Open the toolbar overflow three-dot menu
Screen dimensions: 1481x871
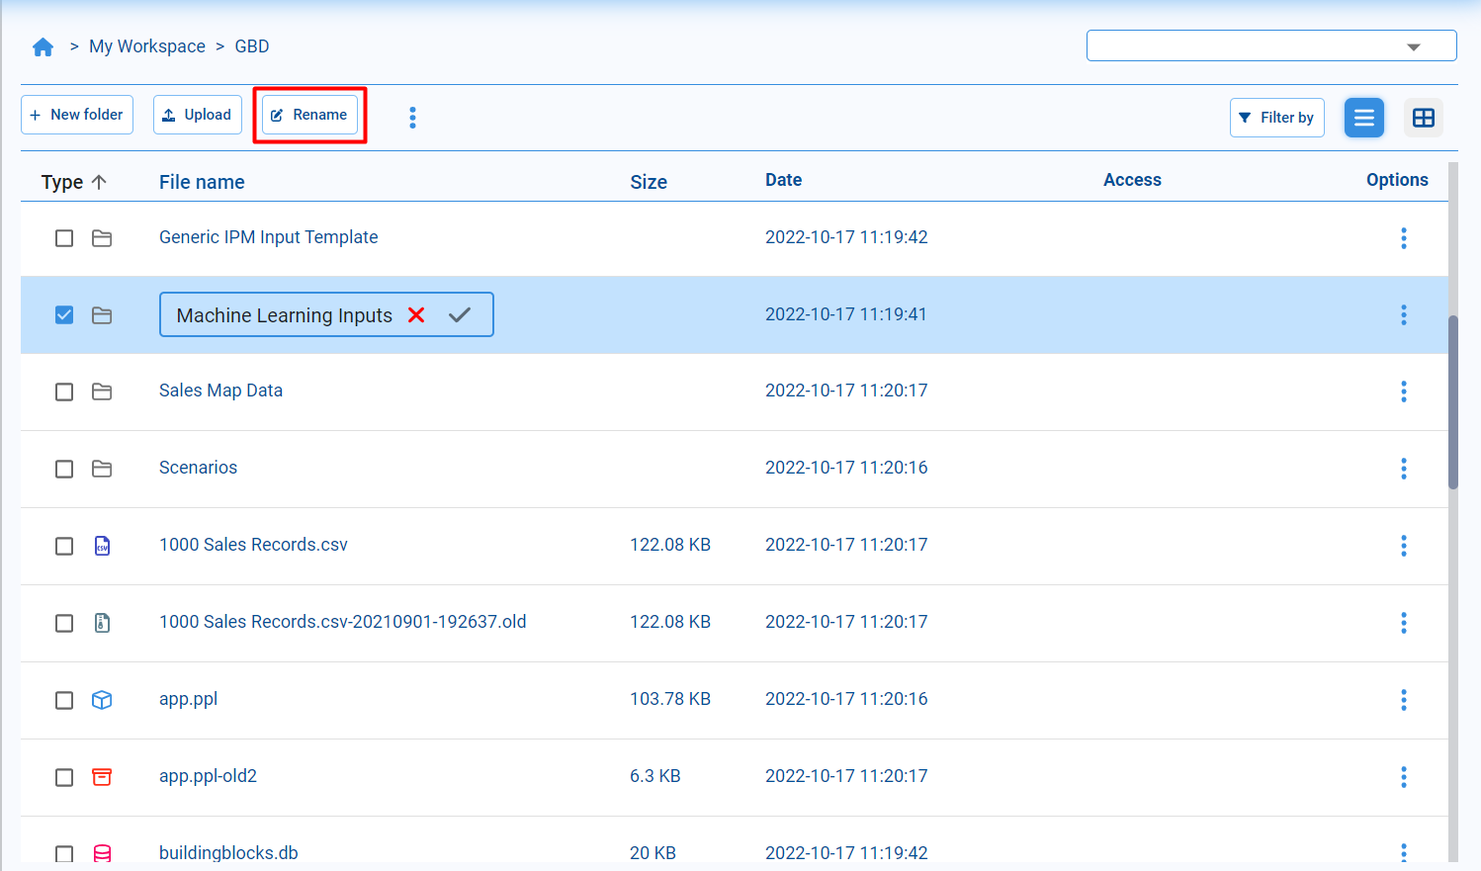pos(412,116)
